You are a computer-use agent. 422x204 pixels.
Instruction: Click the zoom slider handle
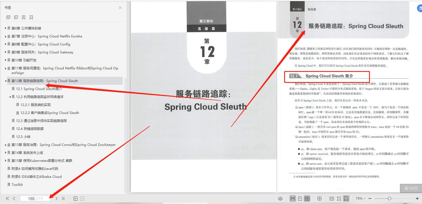(x=389, y=198)
